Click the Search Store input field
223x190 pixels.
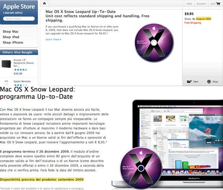[x=19, y=19]
